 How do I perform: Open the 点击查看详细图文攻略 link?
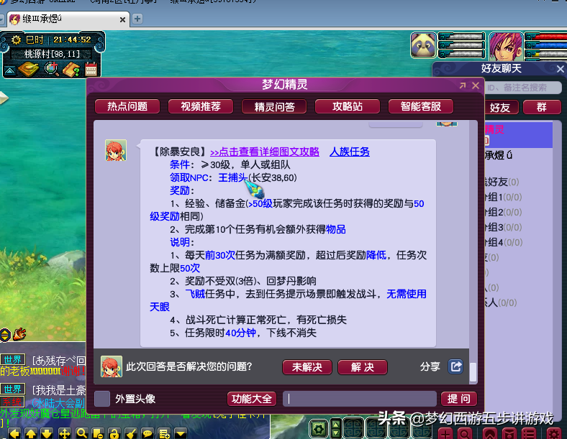tap(264, 152)
